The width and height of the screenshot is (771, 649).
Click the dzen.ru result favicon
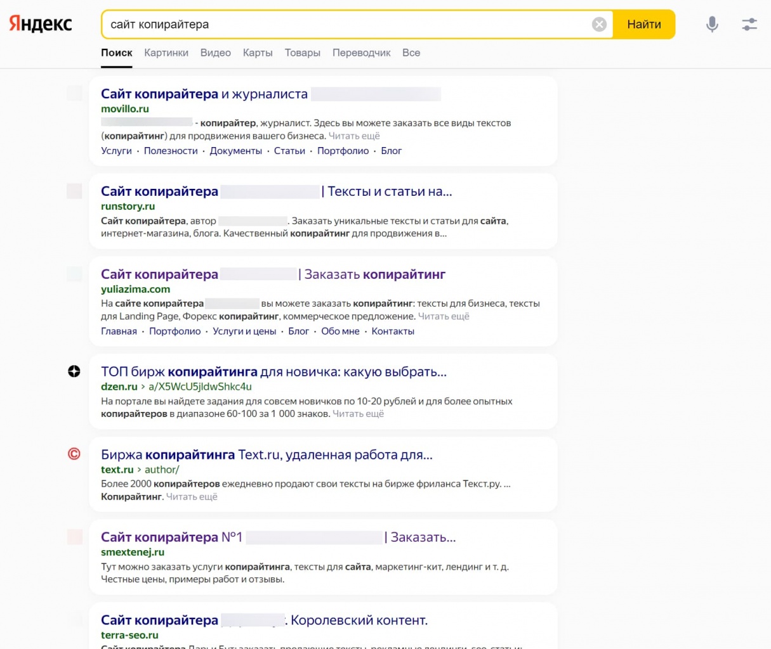(74, 371)
